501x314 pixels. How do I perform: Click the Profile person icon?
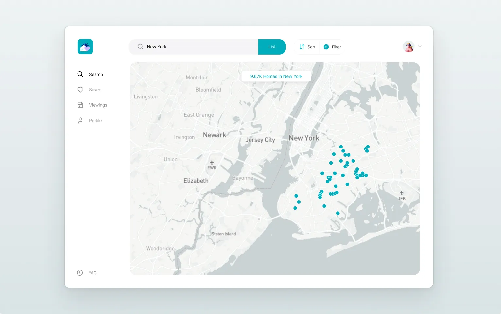(80, 121)
